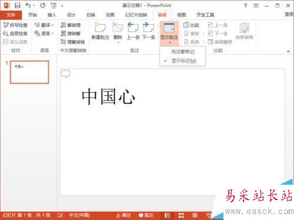This screenshot has height=220, width=294.
Task: Convert text with 简转繁
Action: point(71,34)
